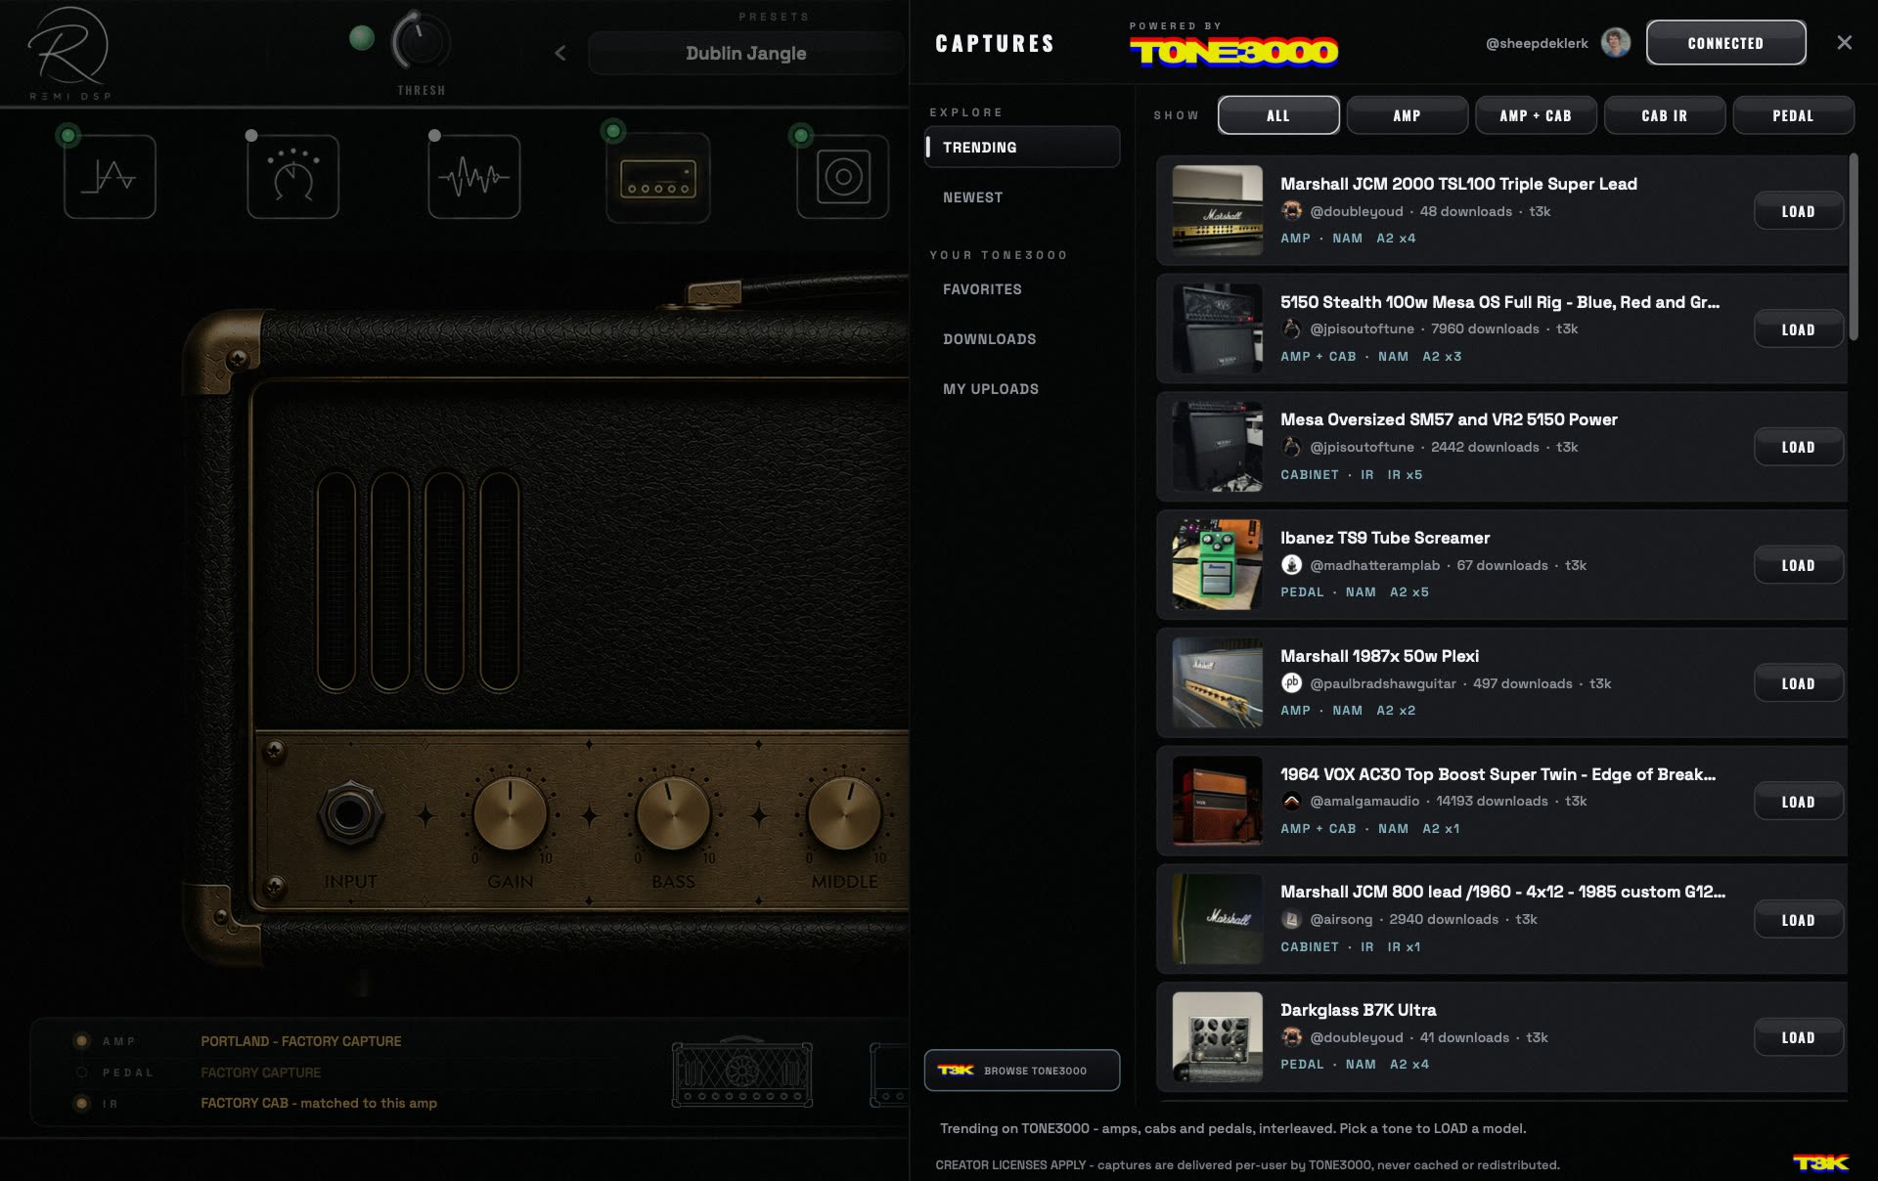
Task: Click PORTLAND - FACTORY CAPTURE text
Action: click(301, 1041)
